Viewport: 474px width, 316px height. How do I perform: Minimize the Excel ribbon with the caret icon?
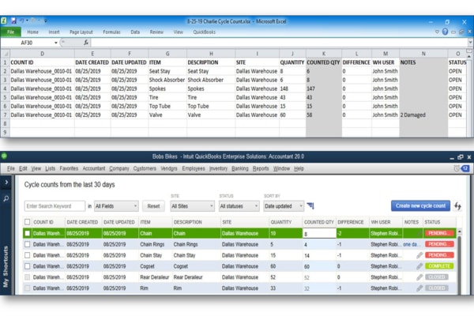tap(437, 32)
